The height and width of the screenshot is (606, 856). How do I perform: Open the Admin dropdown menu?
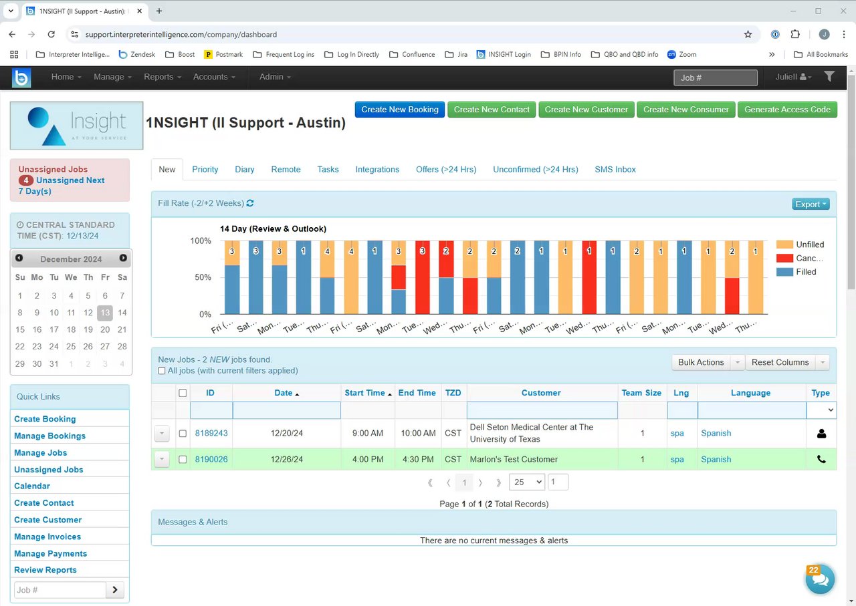(x=275, y=77)
